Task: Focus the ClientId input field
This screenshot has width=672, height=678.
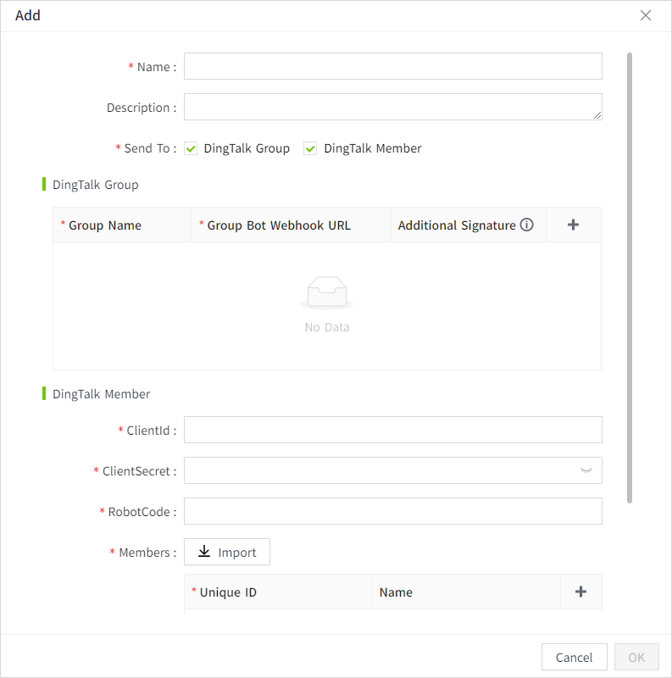Action: click(392, 430)
